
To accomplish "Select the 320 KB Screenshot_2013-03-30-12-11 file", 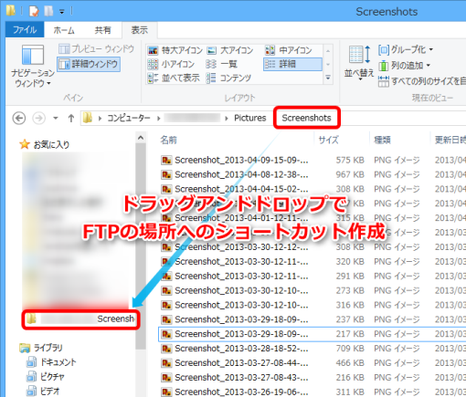I will tap(241, 262).
